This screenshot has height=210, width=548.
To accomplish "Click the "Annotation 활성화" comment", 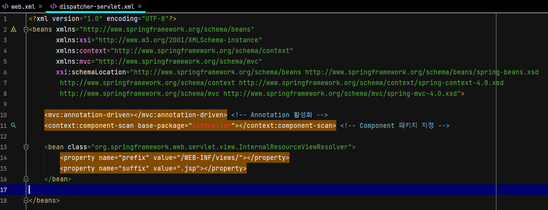I will [279, 115].
